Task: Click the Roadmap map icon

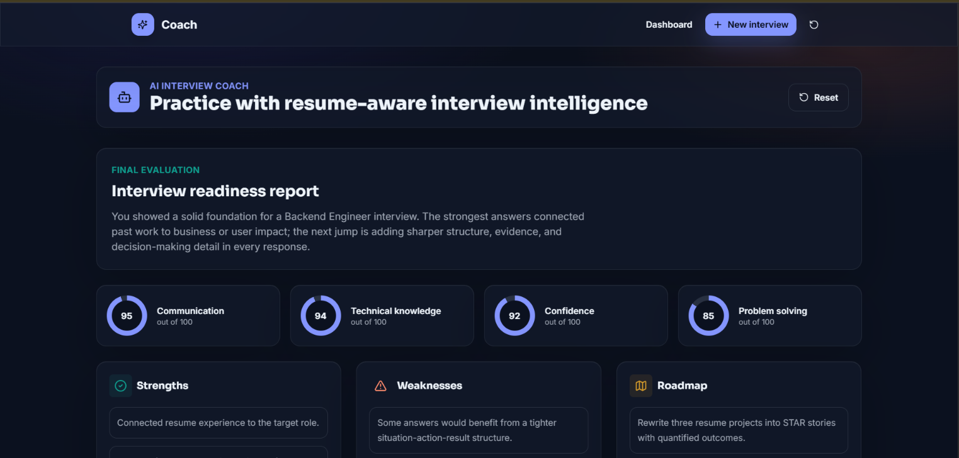Action: (x=641, y=386)
